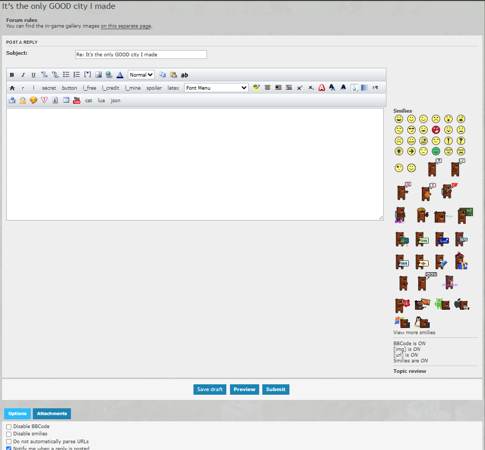Image resolution: width=485 pixels, height=450 pixels.
Task: Insert l_mine BBCode tag
Action: (x=132, y=88)
